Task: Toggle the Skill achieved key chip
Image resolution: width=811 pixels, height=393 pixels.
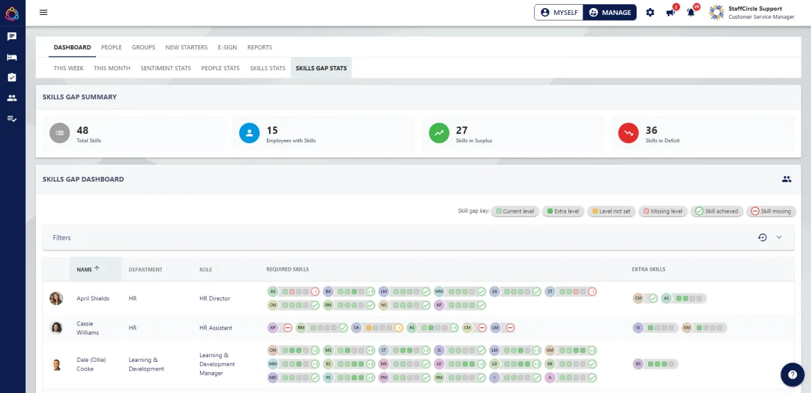Action: coord(717,211)
